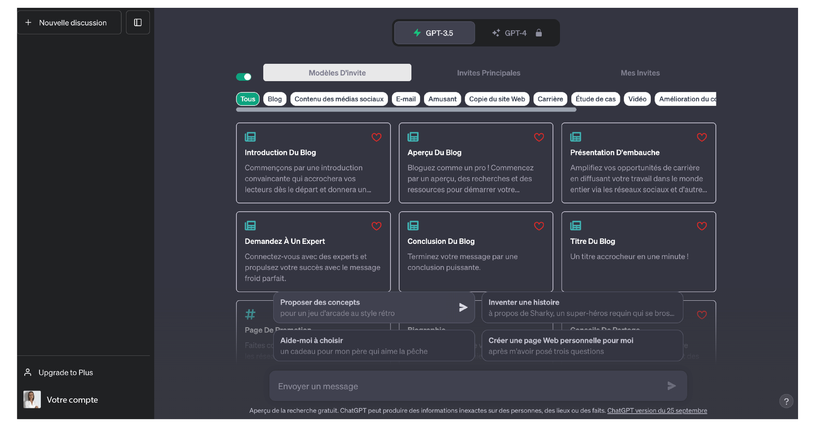Open ChatGPT version du 25 septembre link

(657, 411)
